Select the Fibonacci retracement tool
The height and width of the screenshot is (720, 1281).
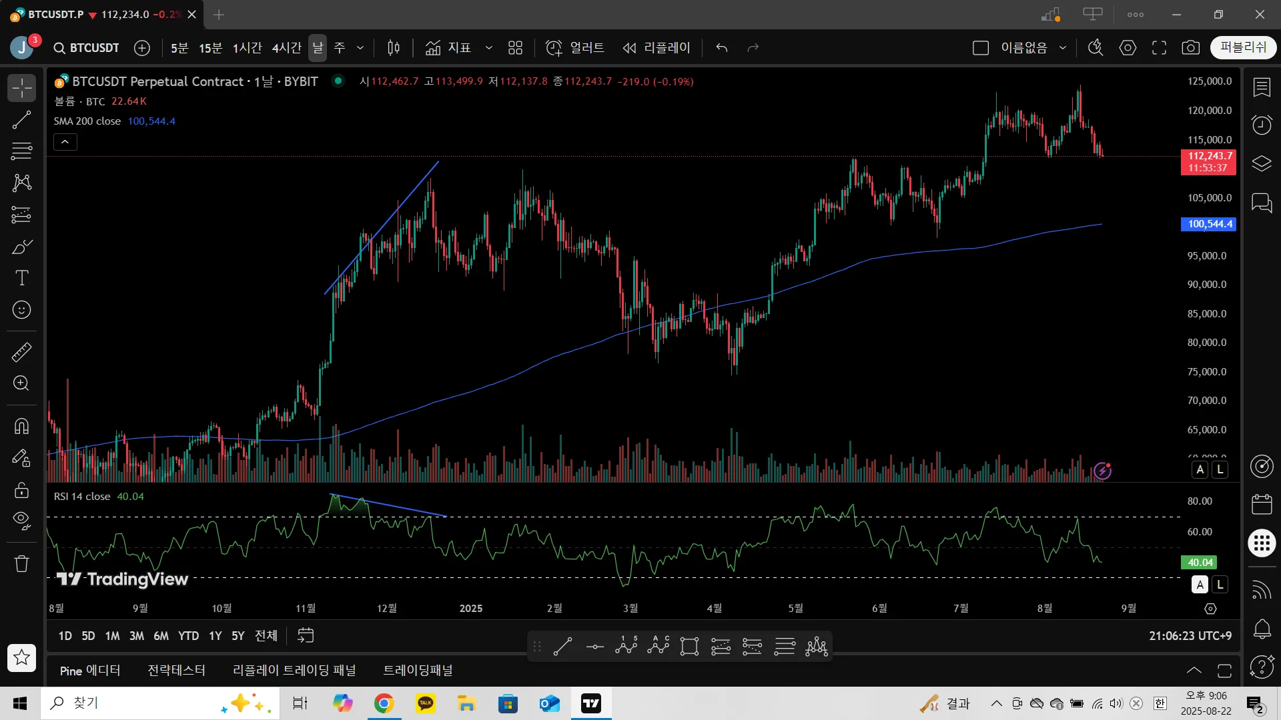tap(21, 151)
